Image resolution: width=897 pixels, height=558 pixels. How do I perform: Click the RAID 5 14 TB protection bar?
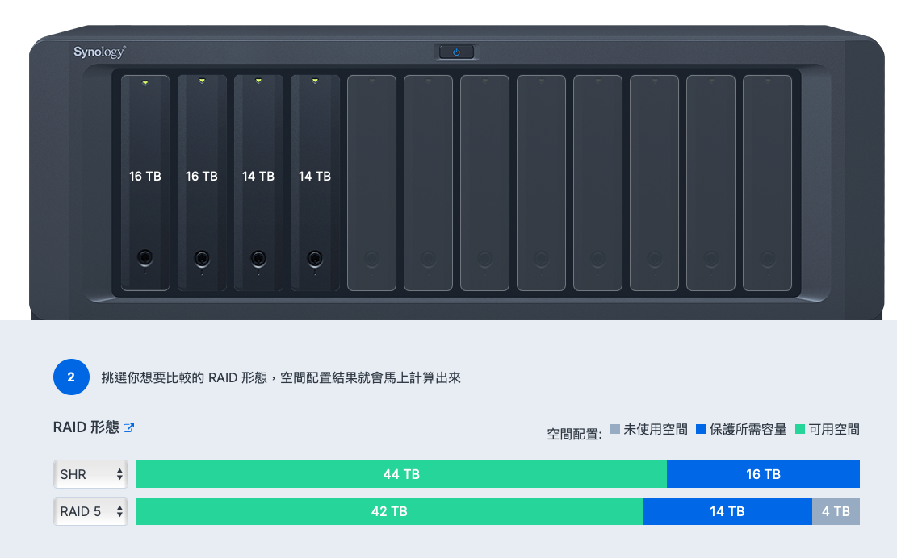tap(727, 511)
